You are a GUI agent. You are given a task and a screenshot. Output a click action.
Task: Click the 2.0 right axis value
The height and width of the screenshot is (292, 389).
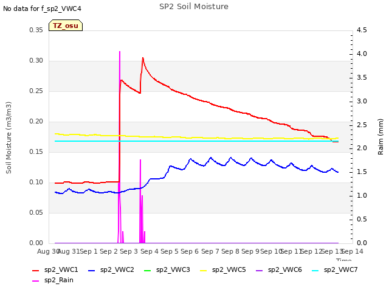tap(362, 148)
